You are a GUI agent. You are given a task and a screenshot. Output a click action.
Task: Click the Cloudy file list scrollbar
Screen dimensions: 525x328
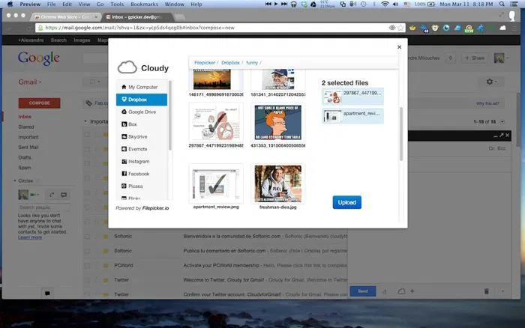click(400, 134)
